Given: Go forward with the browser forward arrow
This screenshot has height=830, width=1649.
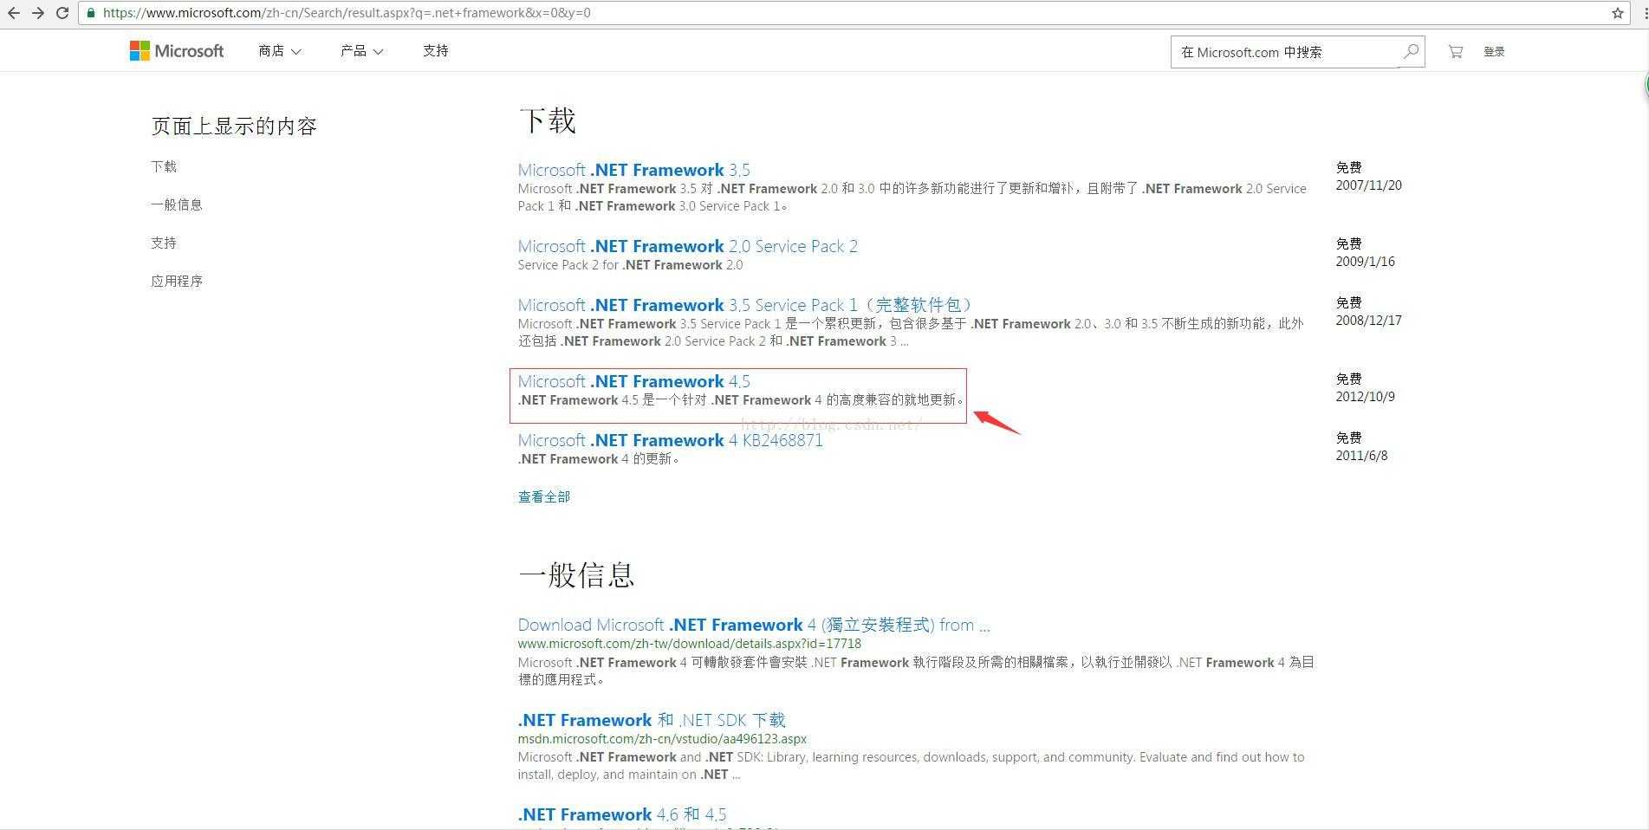Looking at the screenshot, I should click(37, 13).
